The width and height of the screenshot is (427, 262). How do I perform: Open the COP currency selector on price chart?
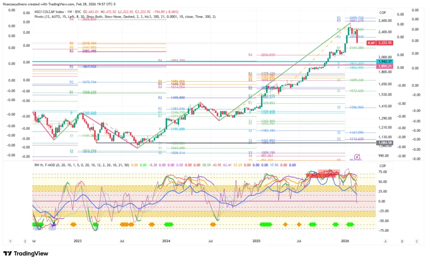click(383, 12)
